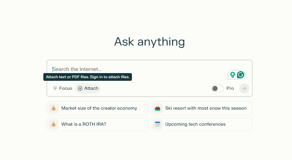Screen dimensions: 292x160
Task: Click the money bag icon beside creator economy
Action: [54, 108]
